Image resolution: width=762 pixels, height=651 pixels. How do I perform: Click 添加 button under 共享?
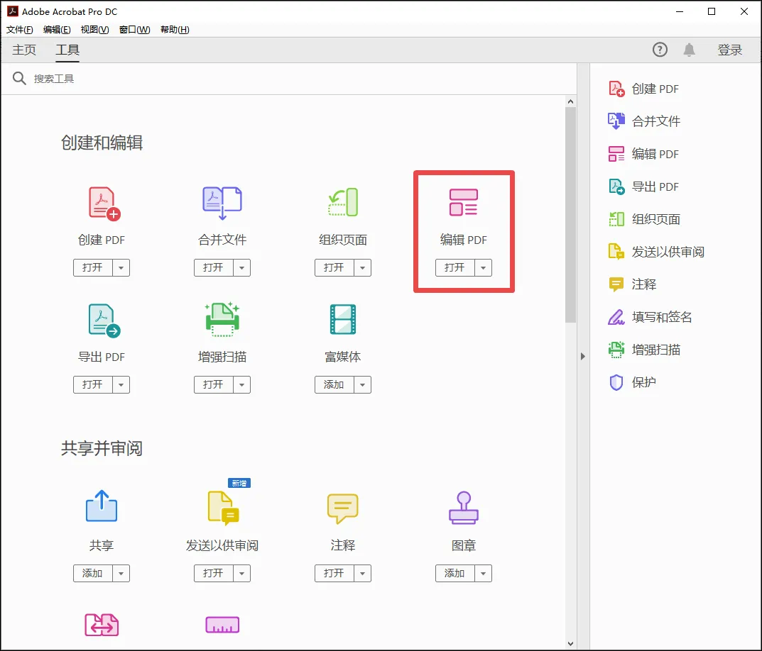tap(93, 573)
